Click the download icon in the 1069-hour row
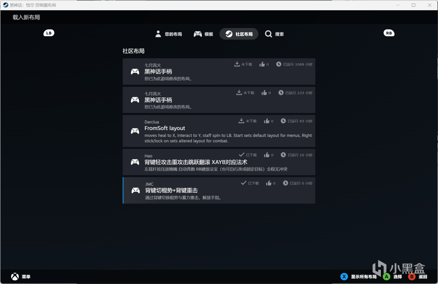438x284 pixels. [237, 64]
